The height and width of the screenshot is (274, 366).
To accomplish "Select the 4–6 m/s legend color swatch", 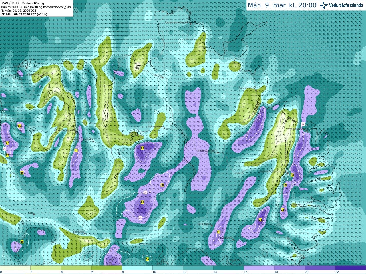I will [76, 268].
